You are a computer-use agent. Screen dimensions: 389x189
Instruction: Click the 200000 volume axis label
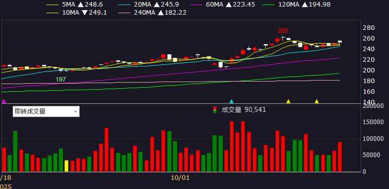pyautogui.click(x=373, y=106)
